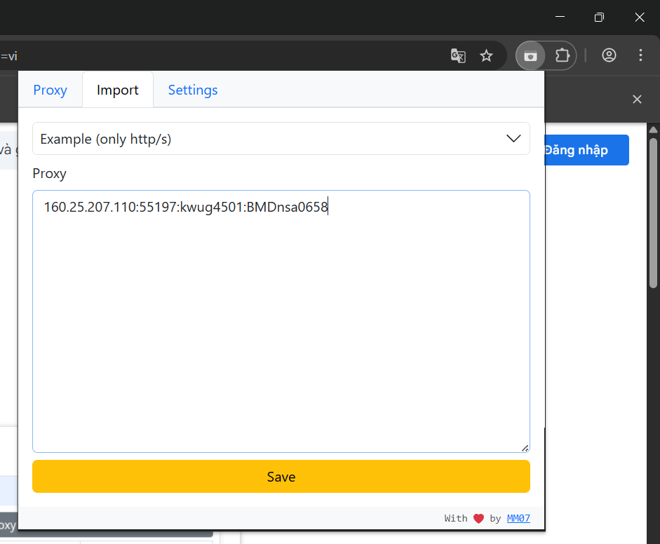The image size is (660, 544).
Task: Click the heart icon in the footer
Action: click(x=478, y=518)
